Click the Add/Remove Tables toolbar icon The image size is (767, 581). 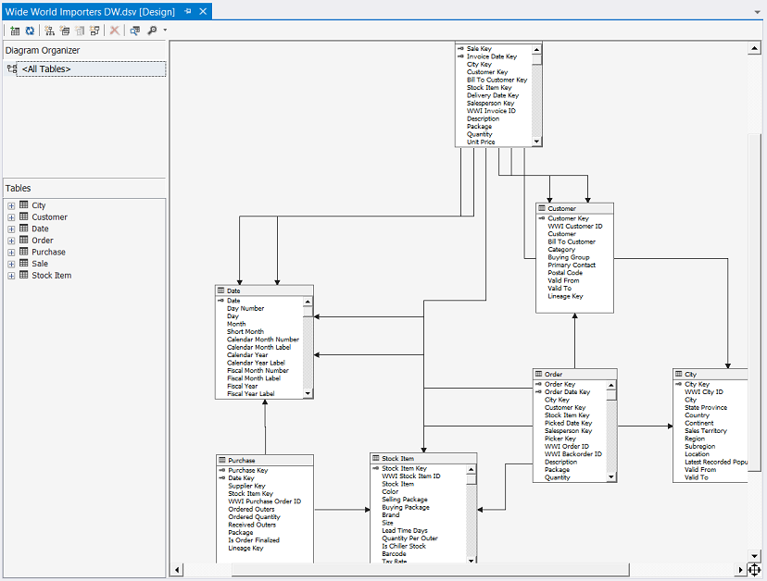(15, 31)
